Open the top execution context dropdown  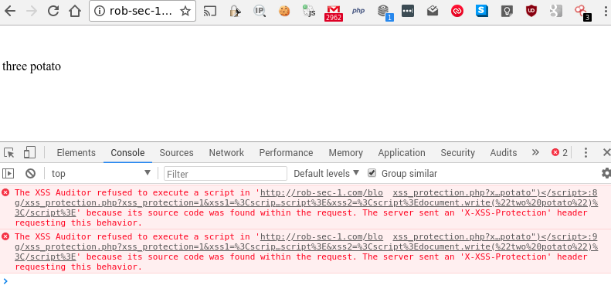(x=101, y=174)
